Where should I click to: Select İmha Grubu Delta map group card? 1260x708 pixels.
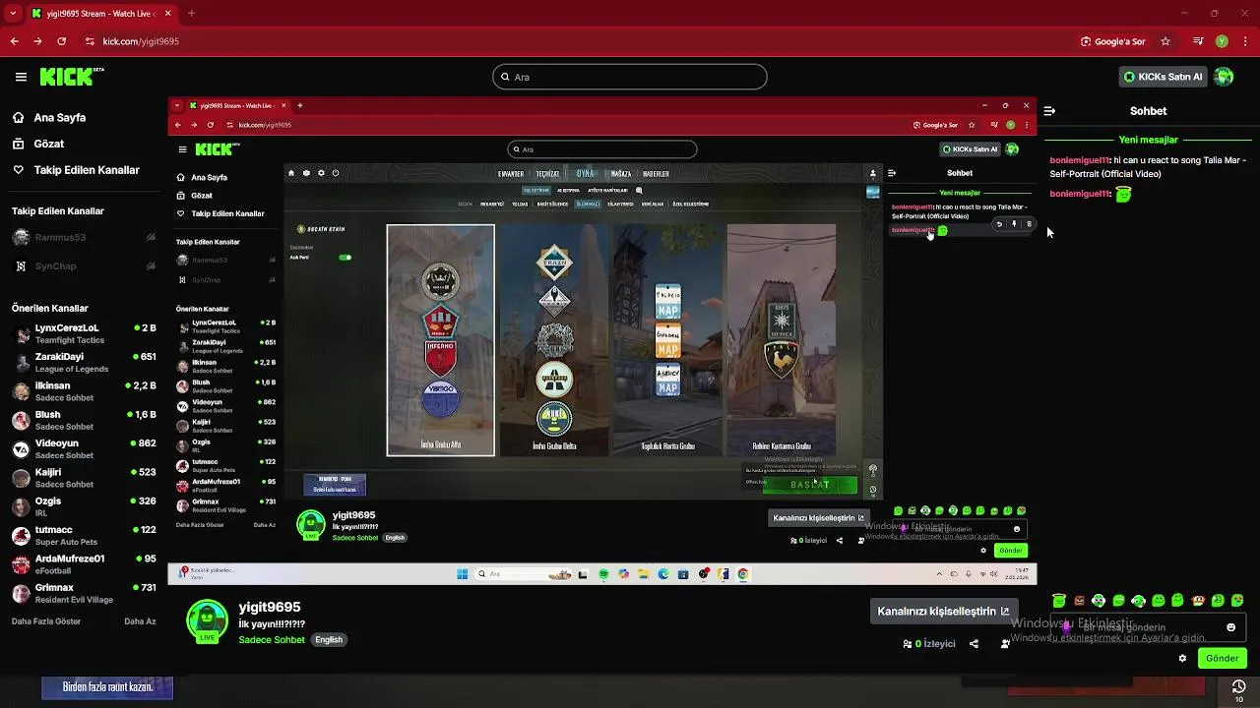[x=554, y=340]
